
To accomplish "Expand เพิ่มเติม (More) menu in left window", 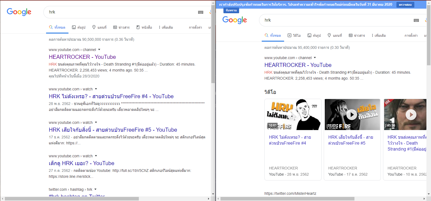I will (166, 27).
